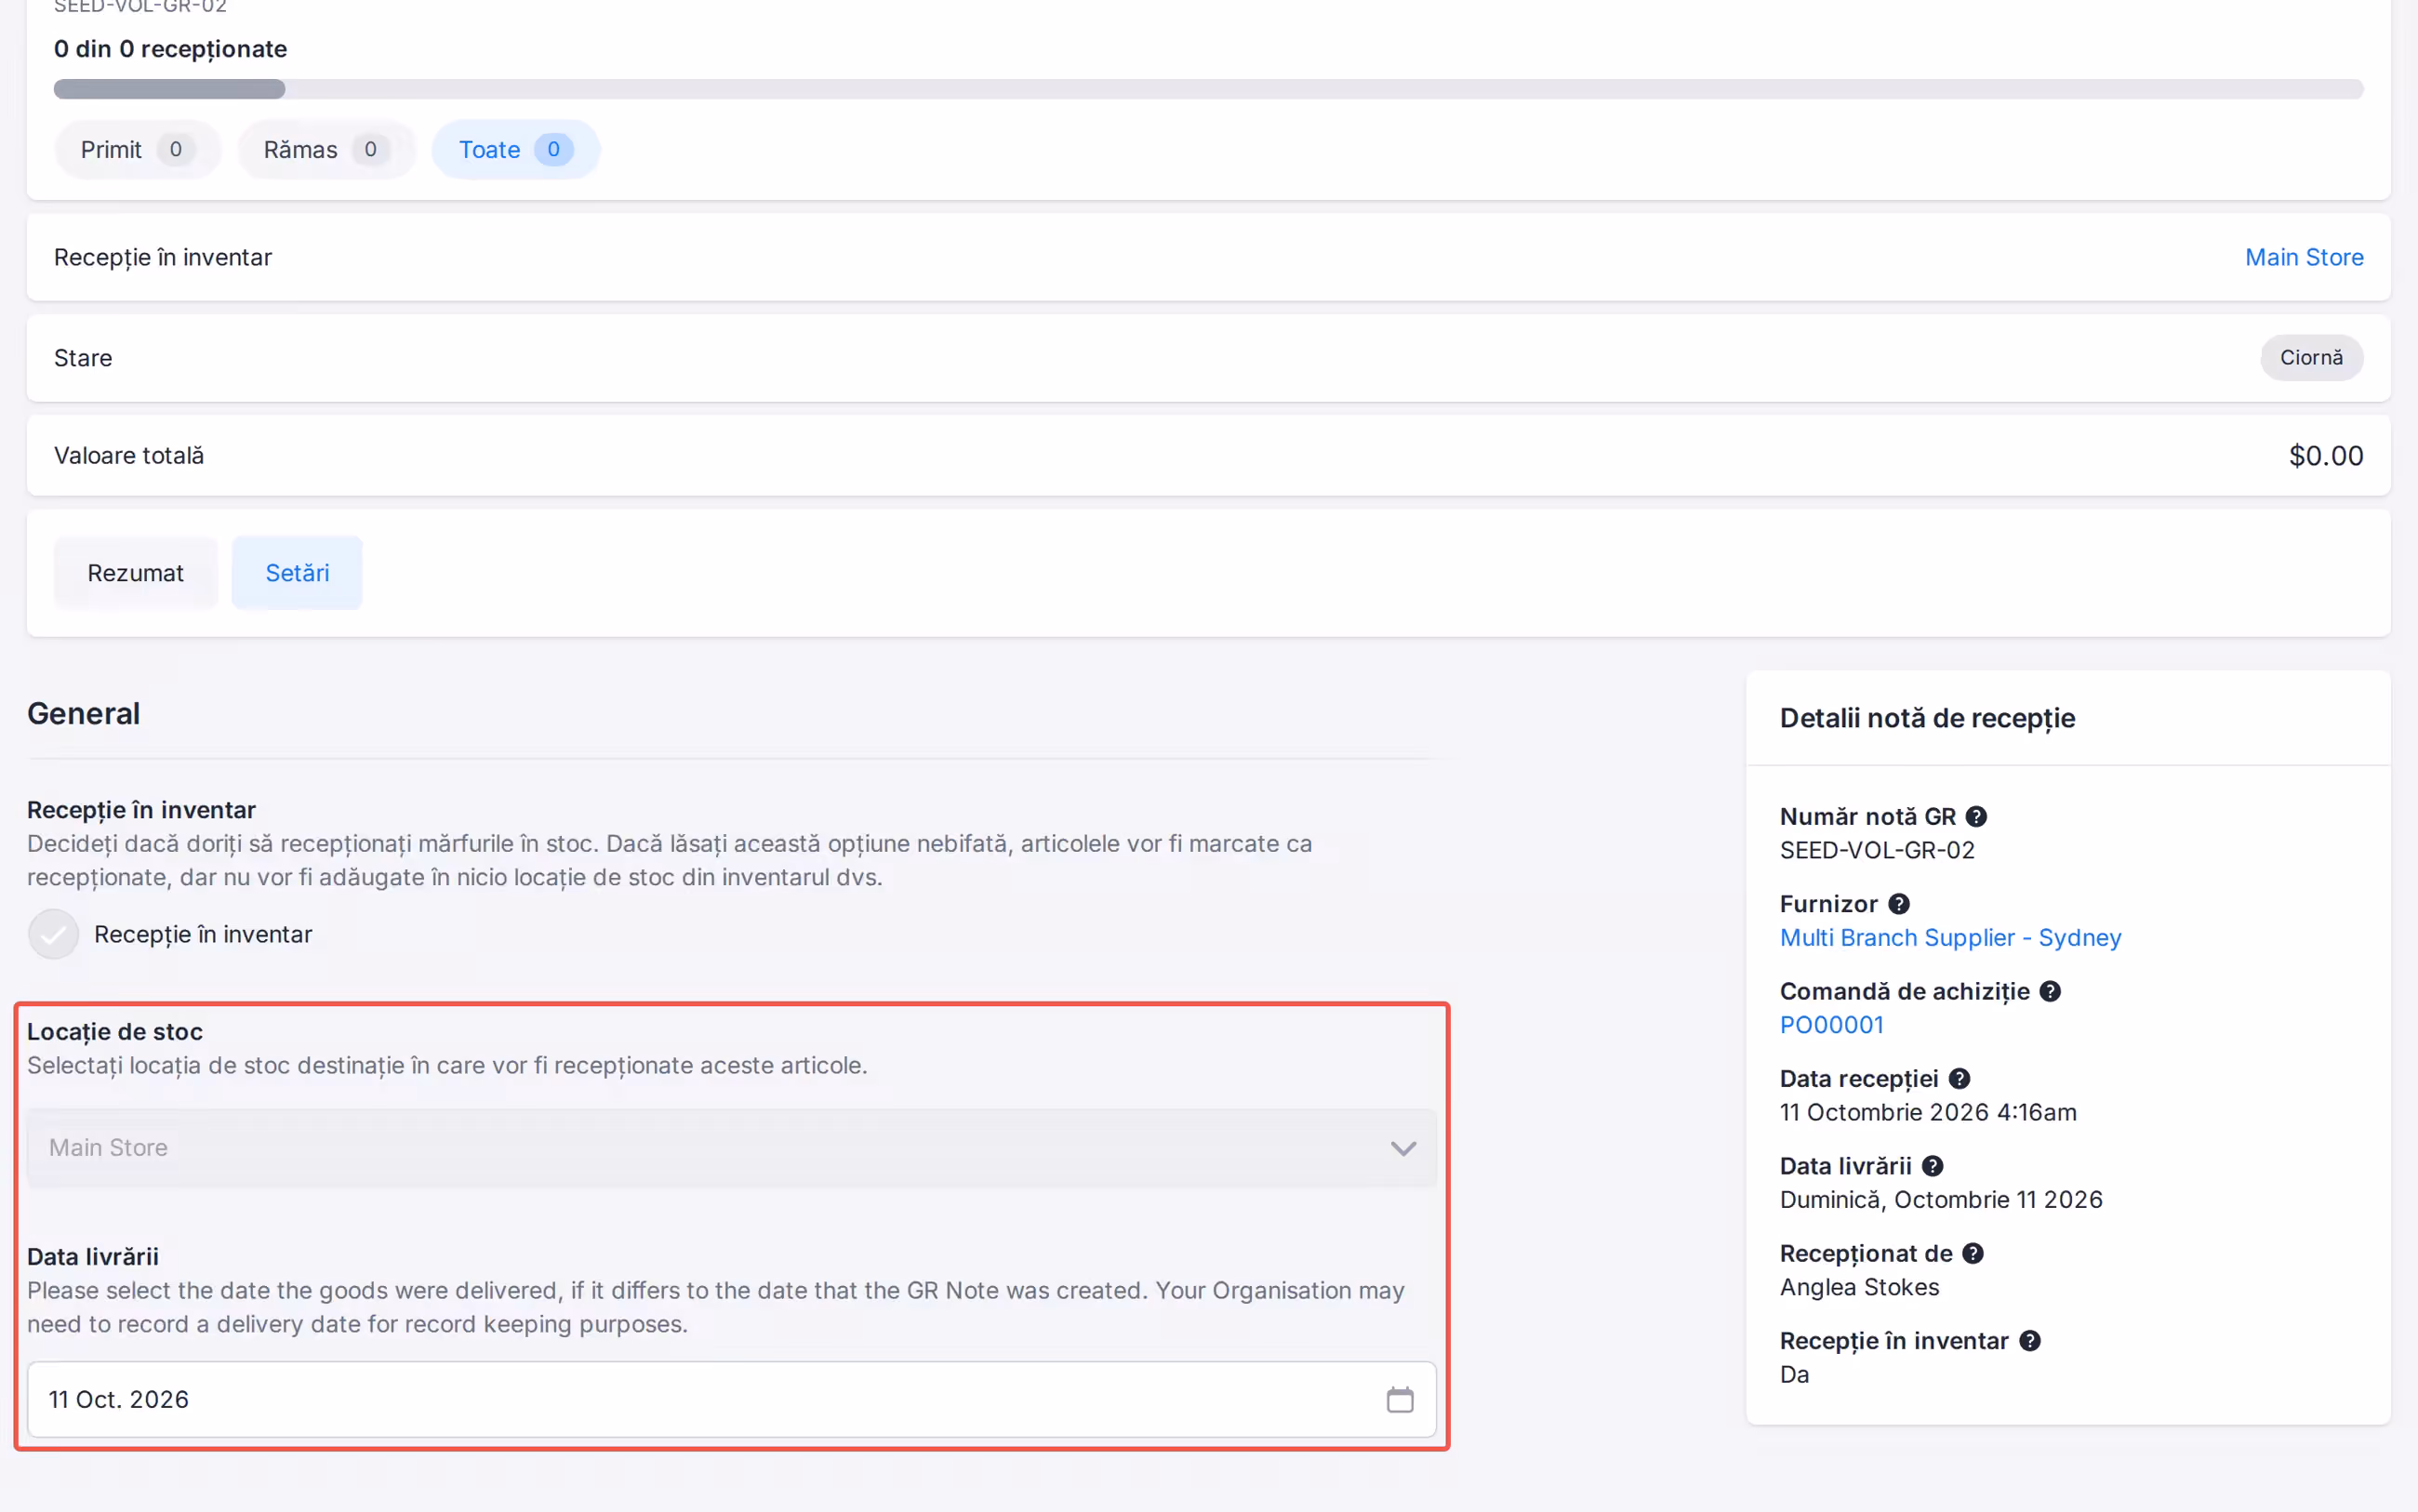Click the 11 Octombrie 2026 4:16am text
This screenshot has height=1512, width=2418.
(x=1927, y=1112)
